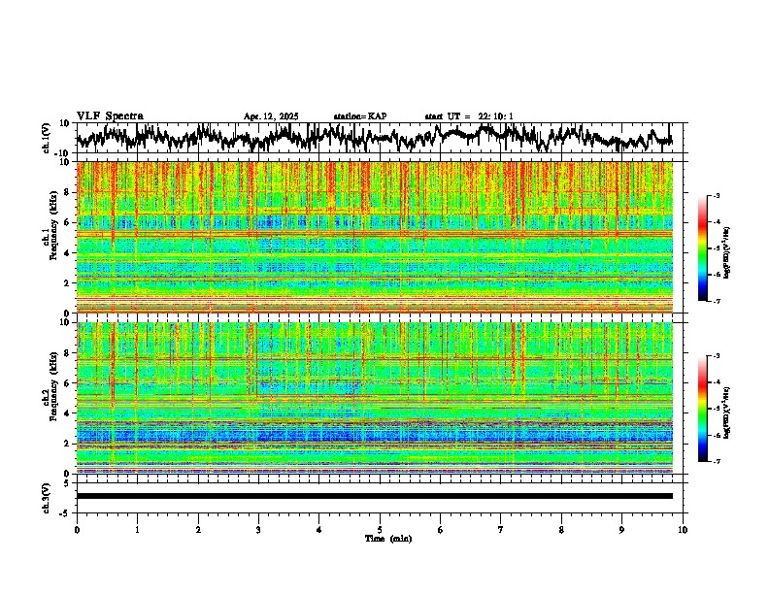The width and height of the screenshot is (769, 594).
Task: Click the "2" kHz tick on ch.2 frequency axis
Action: tap(68, 444)
